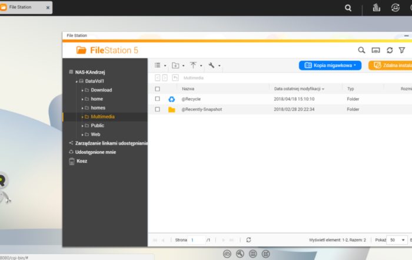Click the external devices icon in top bar

point(395,8)
